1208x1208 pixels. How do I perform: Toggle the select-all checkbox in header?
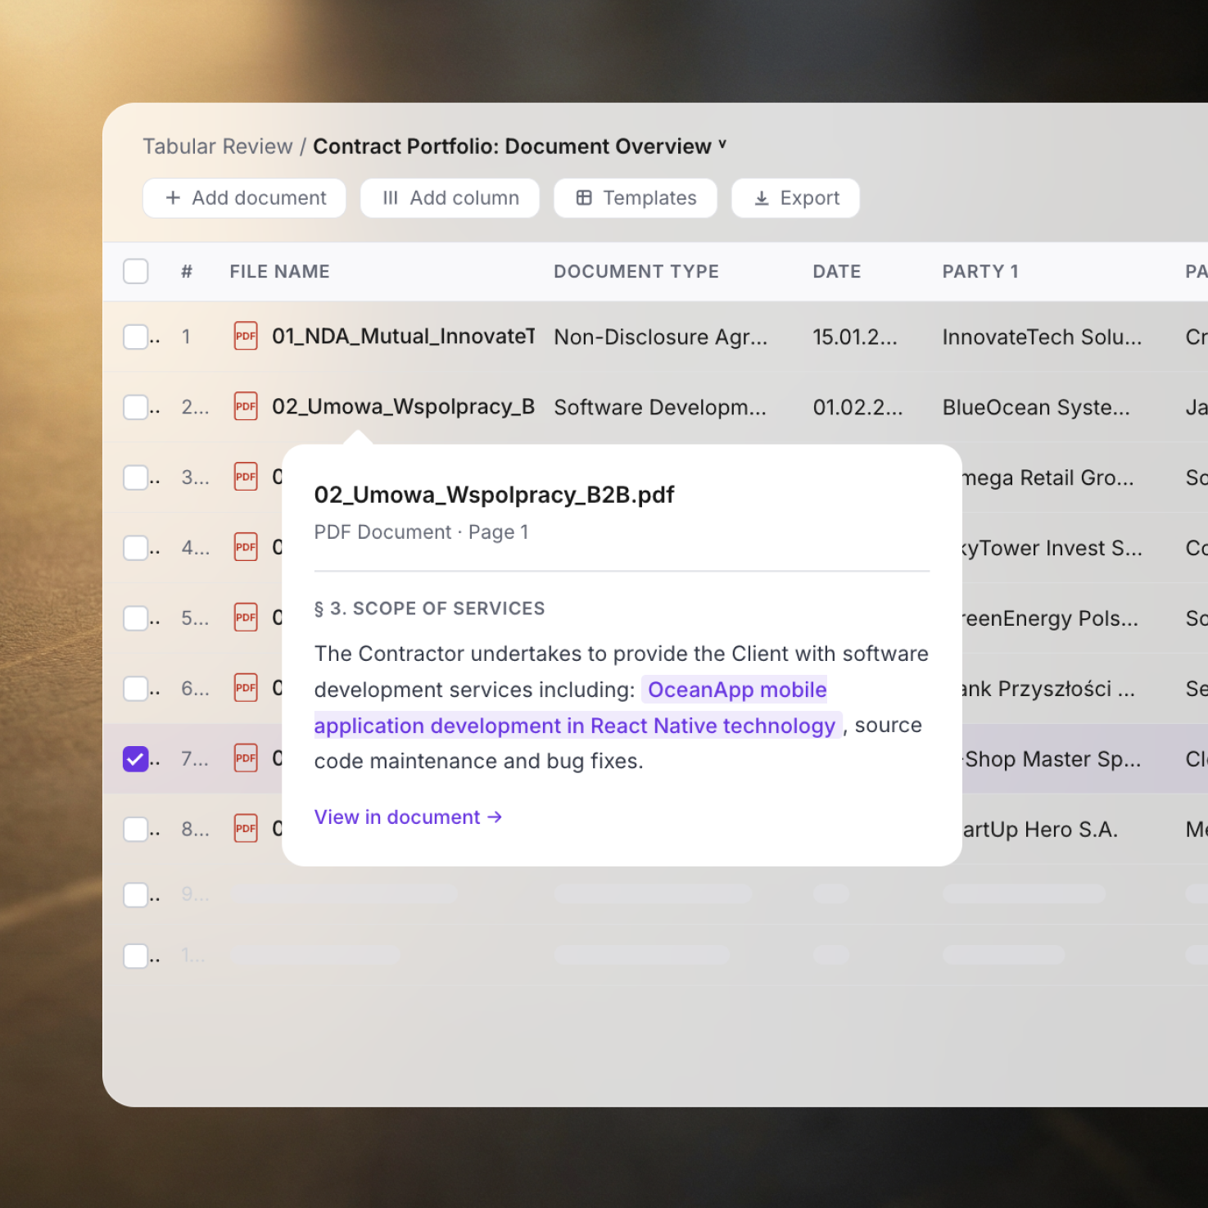(136, 271)
